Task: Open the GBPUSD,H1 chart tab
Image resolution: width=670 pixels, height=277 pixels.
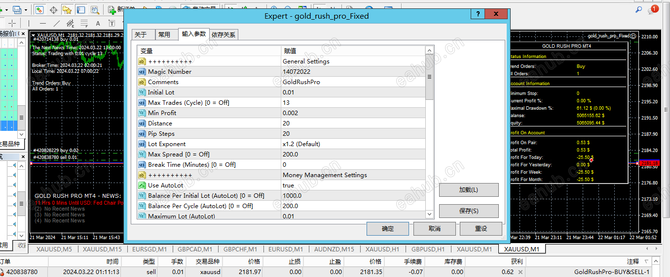Action: point(428,249)
